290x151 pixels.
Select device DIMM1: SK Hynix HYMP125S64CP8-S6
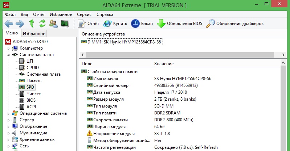point(124,42)
